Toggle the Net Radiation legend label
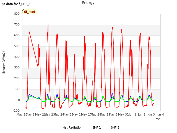Image resolution: width=177 pixels, height=133 pixels. [x=72, y=127]
